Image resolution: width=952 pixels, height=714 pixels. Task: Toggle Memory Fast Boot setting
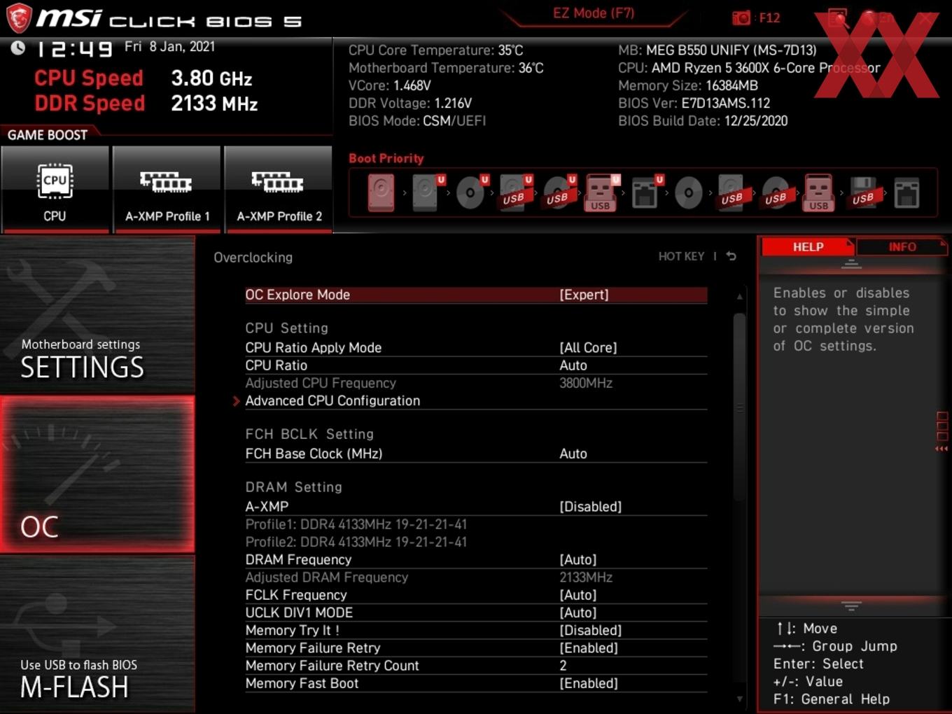(x=476, y=684)
